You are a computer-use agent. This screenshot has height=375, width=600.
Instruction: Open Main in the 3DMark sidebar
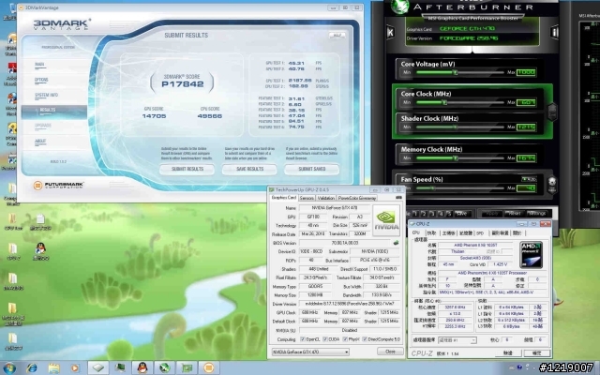[x=39, y=65]
